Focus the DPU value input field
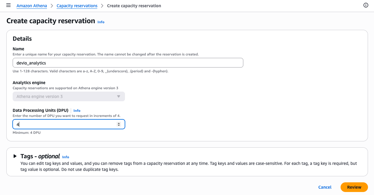 coord(60,124)
